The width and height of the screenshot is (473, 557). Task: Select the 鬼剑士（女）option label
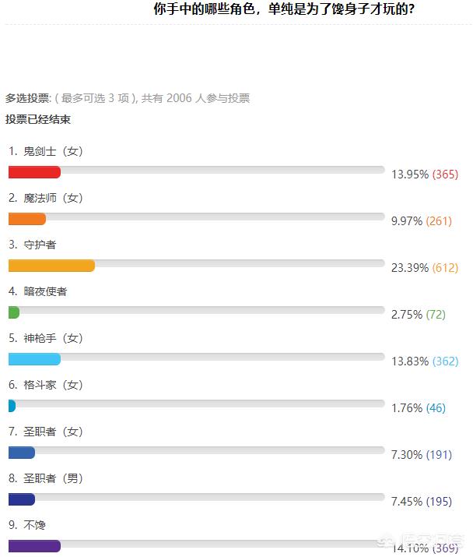tap(53, 151)
